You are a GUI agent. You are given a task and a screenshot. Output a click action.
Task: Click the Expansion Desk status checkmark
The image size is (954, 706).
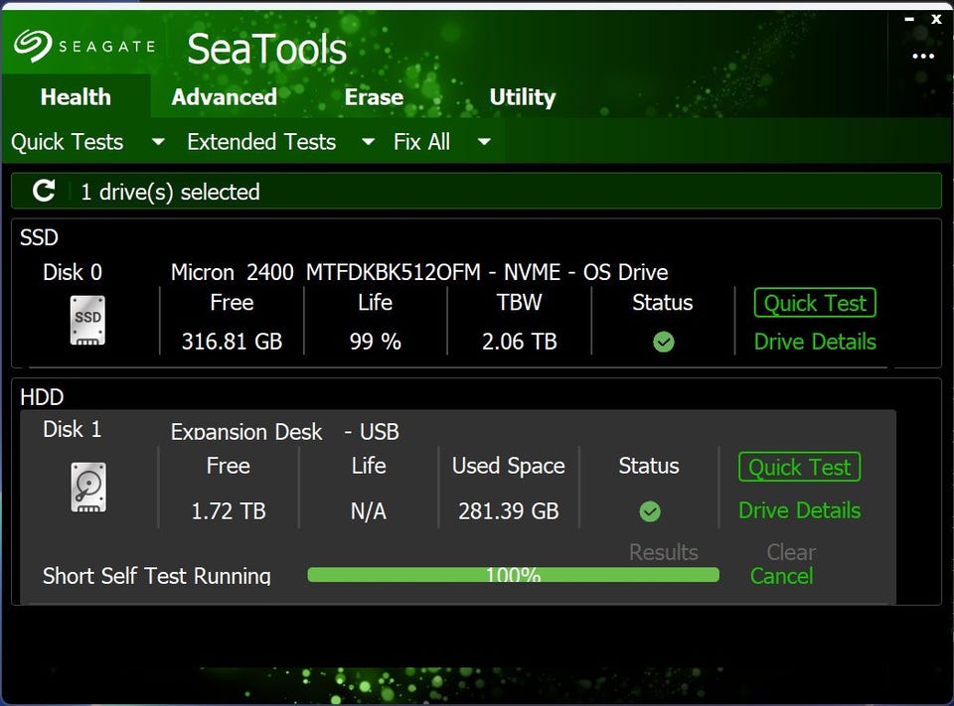[x=649, y=511]
